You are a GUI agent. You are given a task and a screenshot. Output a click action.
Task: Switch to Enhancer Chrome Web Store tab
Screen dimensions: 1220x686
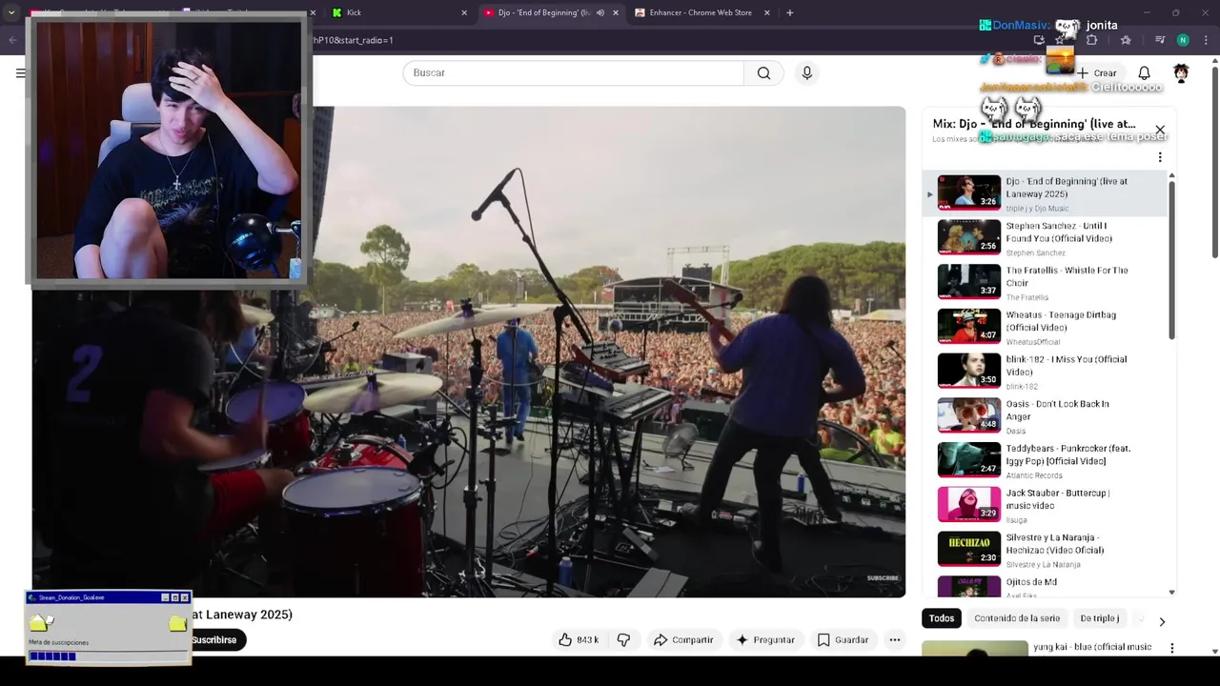coord(701,12)
